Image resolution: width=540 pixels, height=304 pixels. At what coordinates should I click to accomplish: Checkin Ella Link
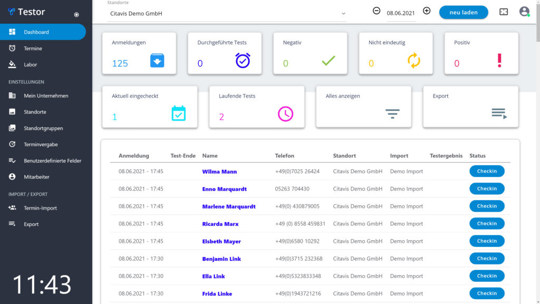(487, 275)
